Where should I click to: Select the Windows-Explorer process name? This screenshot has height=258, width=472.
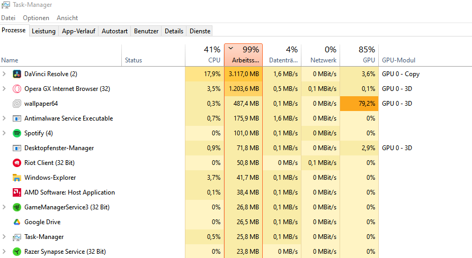pyautogui.click(x=50, y=178)
